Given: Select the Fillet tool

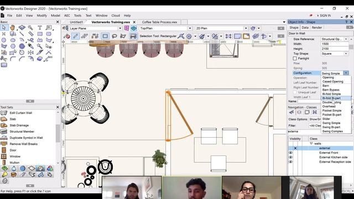Looking at the screenshot, I should pos(13,59).
